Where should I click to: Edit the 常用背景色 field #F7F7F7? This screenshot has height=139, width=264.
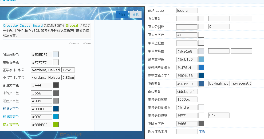coord(42,62)
